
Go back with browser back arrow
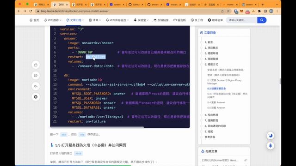[x=18, y=11]
